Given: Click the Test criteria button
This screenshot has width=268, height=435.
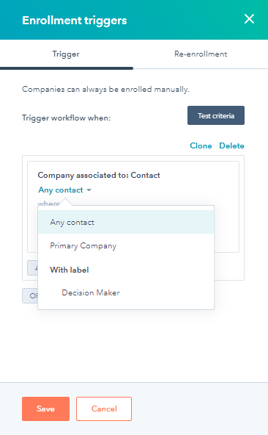Looking at the screenshot, I should (x=216, y=115).
